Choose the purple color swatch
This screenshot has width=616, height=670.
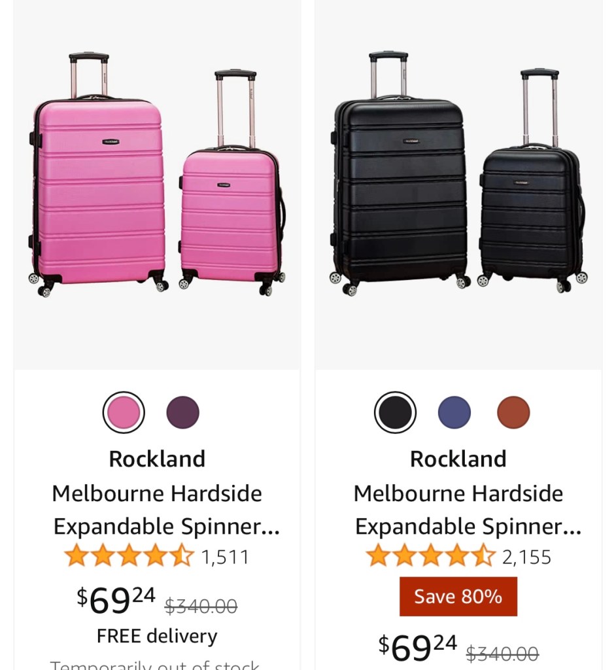(x=182, y=413)
